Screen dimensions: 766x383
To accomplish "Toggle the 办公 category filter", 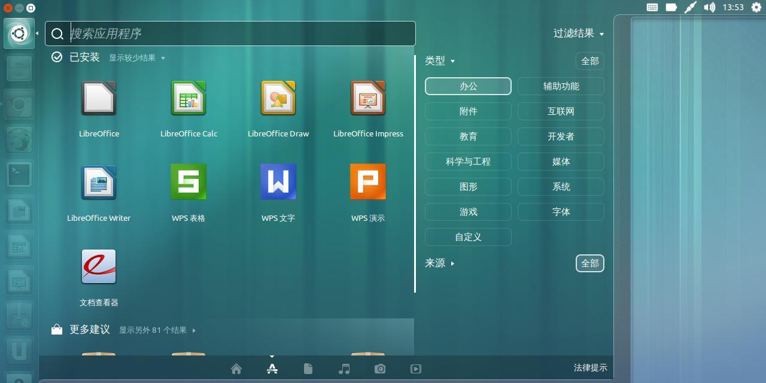I will (468, 86).
